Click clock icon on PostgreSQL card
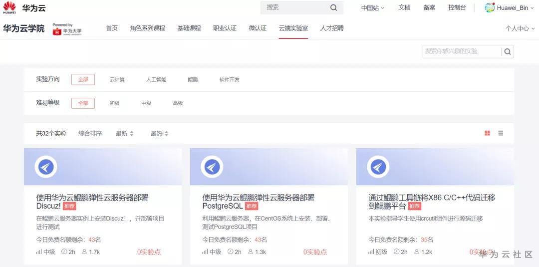The image size is (539, 267). (x=230, y=252)
